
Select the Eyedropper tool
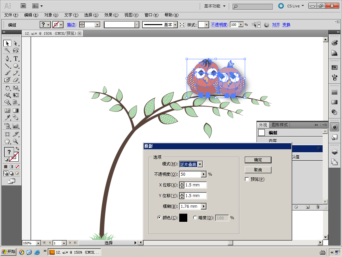(x=7, y=117)
